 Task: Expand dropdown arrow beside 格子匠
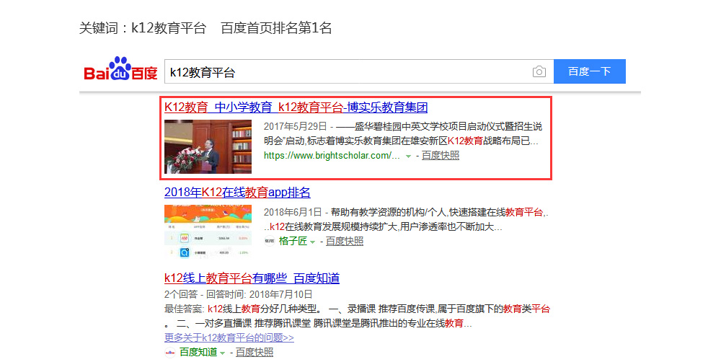click(x=312, y=242)
